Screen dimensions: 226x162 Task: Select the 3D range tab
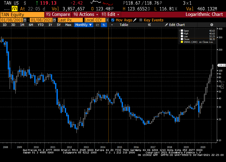(x=13, y=25)
